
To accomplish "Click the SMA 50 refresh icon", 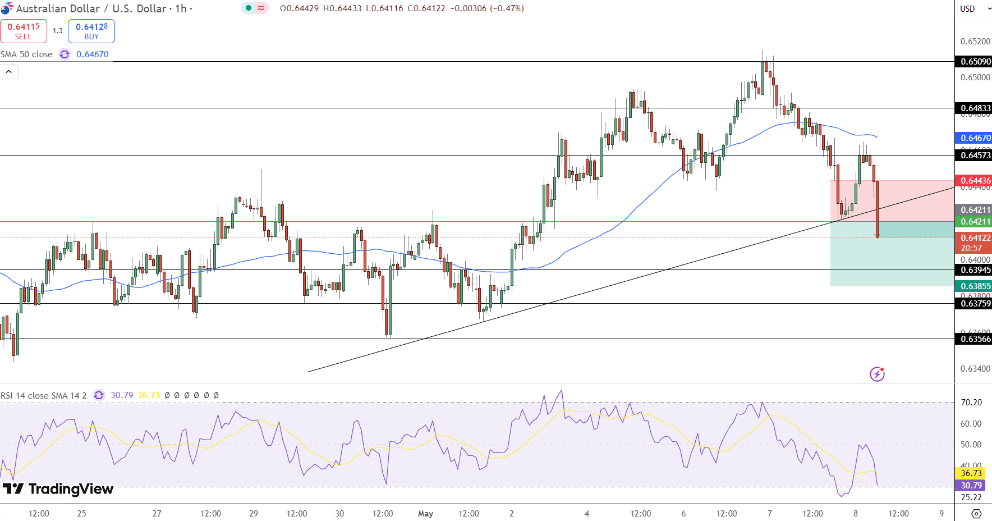I will (x=65, y=54).
